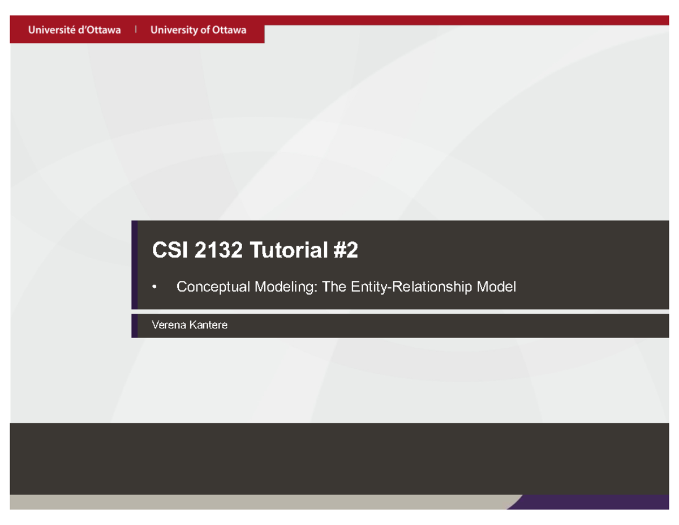This screenshot has height=525, width=679.
Task: Click the Université d'Ottawa logo banner
Action: point(136,29)
